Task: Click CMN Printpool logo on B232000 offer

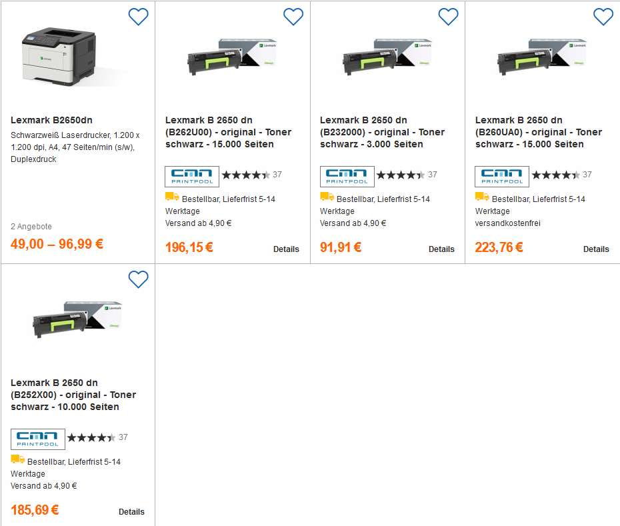Action: pyautogui.click(x=347, y=176)
